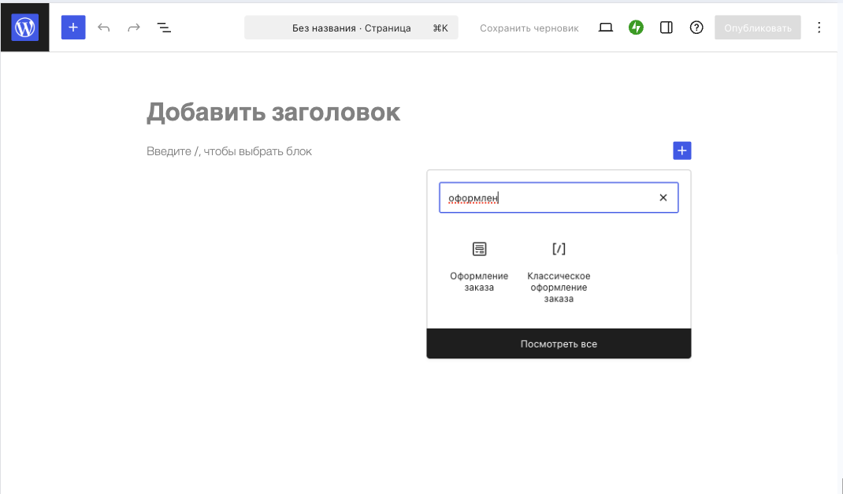Screen dimensions: 843x494
Task: Select the Оформление заказа block icon
Action: click(479, 248)
